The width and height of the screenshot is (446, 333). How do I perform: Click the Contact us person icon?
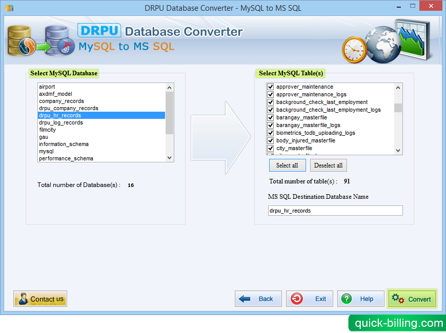tap(23, 299)
